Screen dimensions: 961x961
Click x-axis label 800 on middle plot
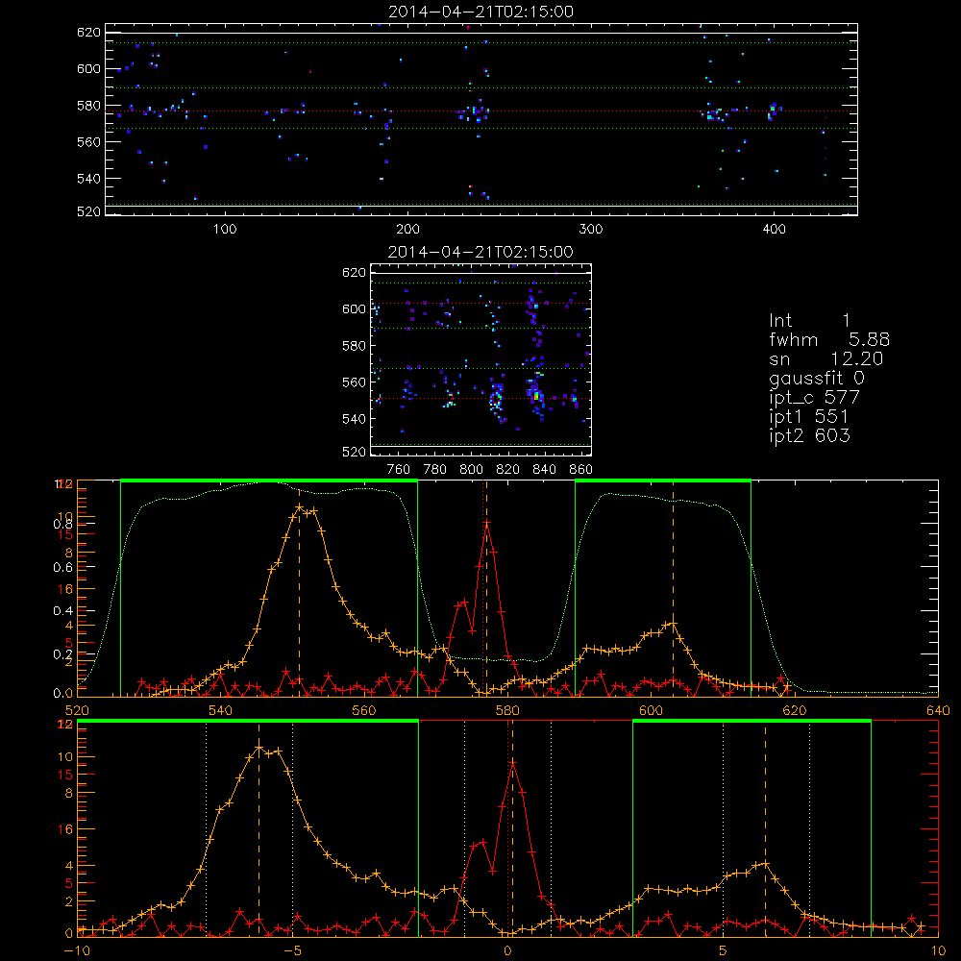point(471,470)
